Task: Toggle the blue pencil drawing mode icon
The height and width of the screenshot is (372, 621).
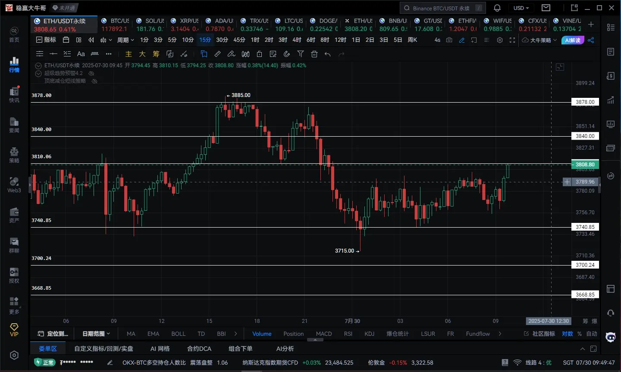Action: pyautogui.click(x=462, y=40)
